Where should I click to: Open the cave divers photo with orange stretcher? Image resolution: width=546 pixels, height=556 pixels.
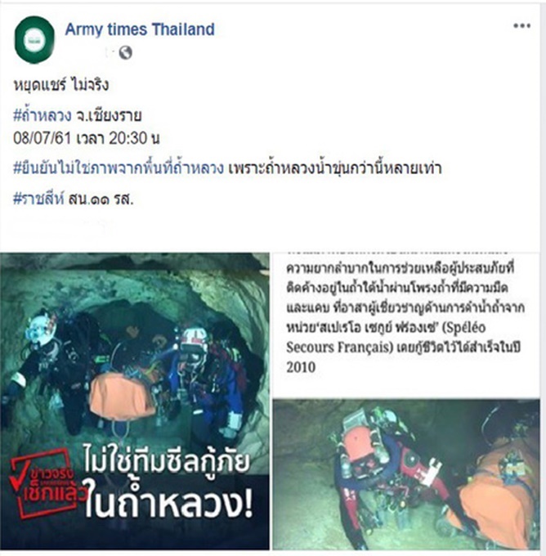[135, 401]
